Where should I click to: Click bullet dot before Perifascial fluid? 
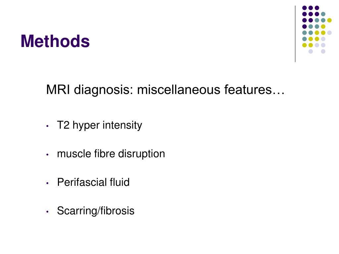48,183
